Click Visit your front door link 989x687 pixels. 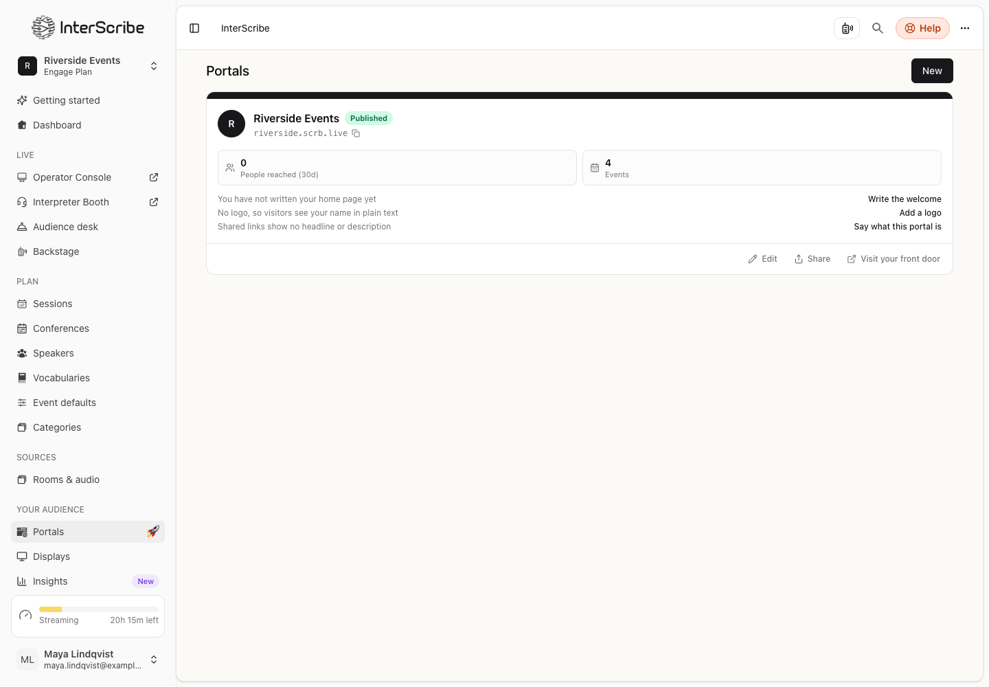(894, 259)
